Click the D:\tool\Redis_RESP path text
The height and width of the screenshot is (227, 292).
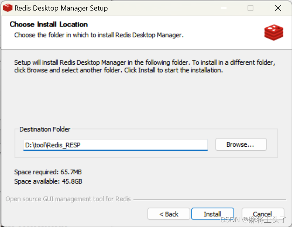(x=53, y=145)
